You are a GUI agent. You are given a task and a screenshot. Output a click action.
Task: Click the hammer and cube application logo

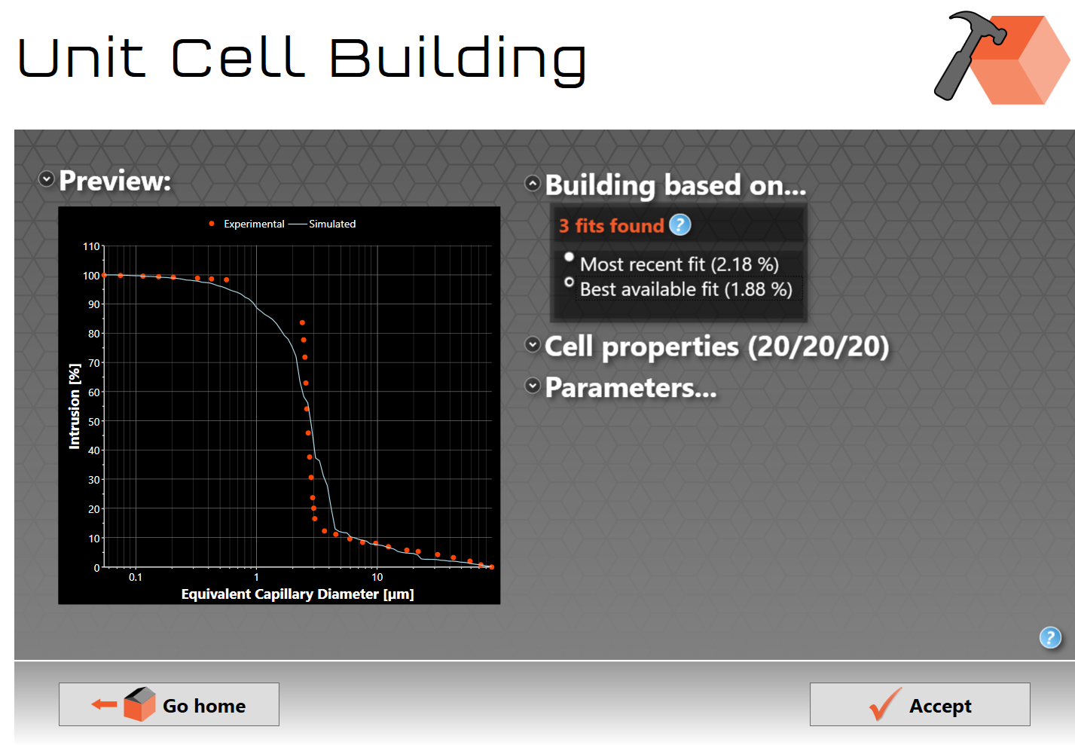click(1000, 58)
